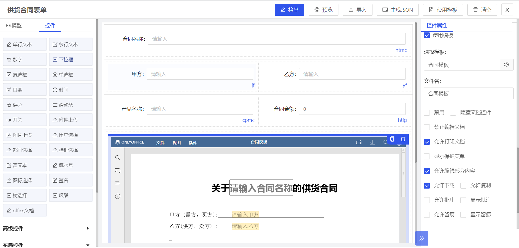519x248 pixels.
Task: Open document search in the ONLYOFFICE sidebar
Action: (x=118, y=157)
